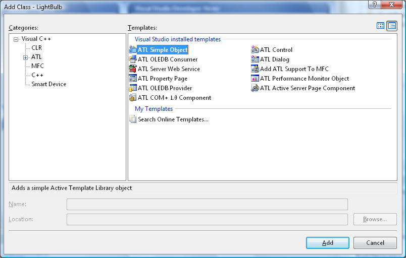Open the dialog Help question-mark button
Screen dimensions: 406x258
tap(374, 5)
